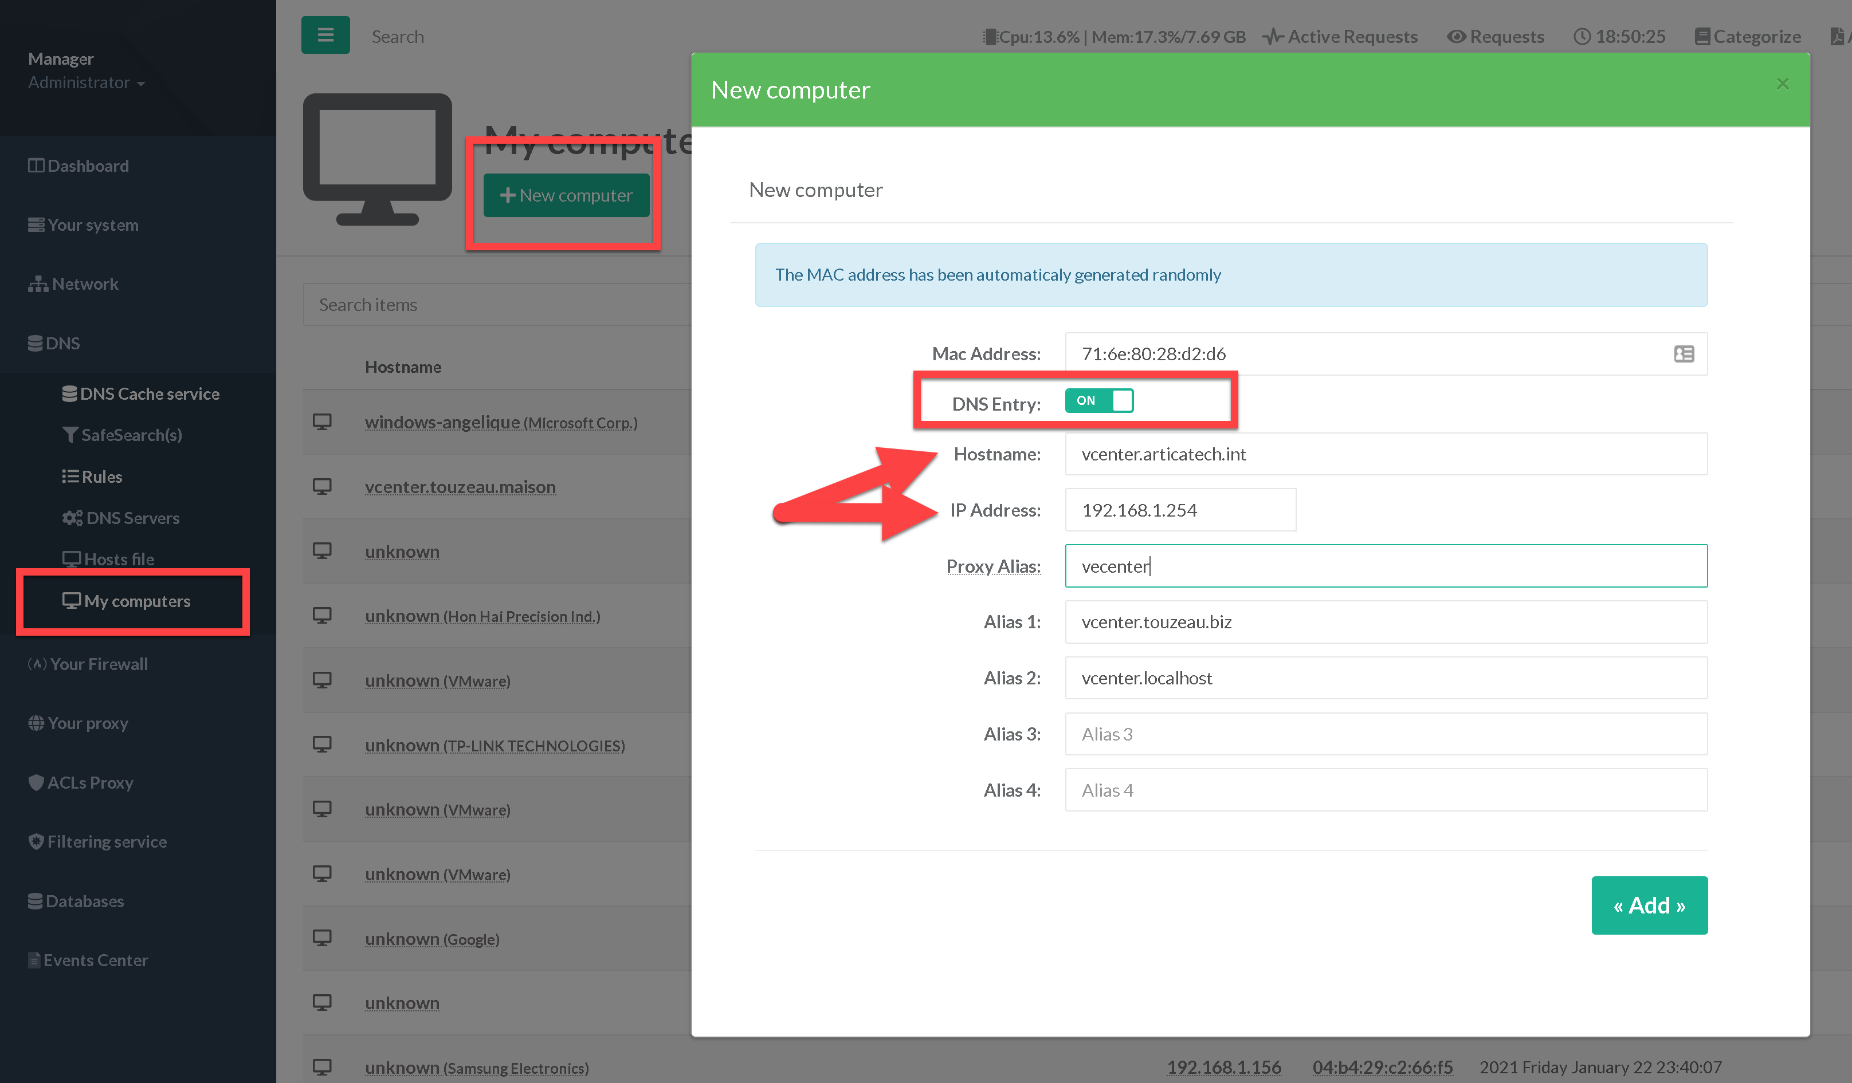The width and height of the screenshot is (1852, 1083).
Task: Open vcenter.touzeau.maison hostname link
Action: (x=460, y=486)
